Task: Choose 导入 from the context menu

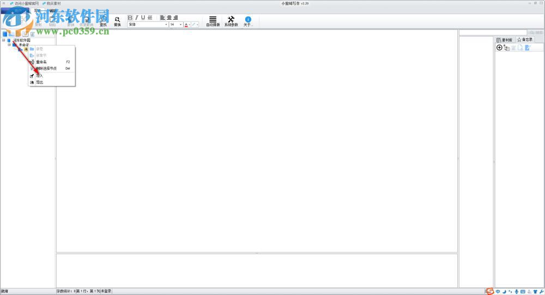Action: 52,75
